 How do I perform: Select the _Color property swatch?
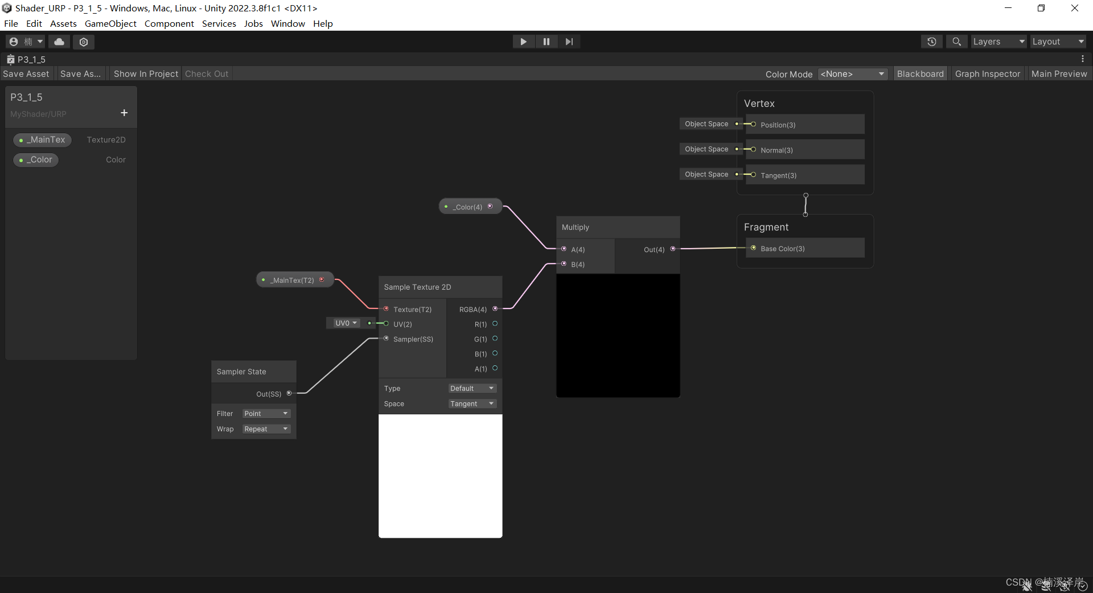(x=36, y=159)
